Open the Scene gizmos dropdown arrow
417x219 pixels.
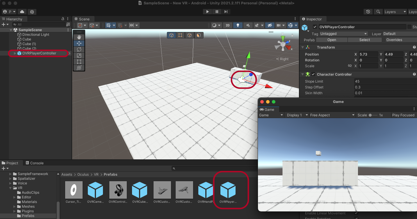(296, 25)
